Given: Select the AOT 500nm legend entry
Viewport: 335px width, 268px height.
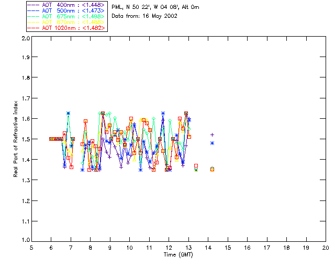Looking at the screenshot, I should click(73, 10).
